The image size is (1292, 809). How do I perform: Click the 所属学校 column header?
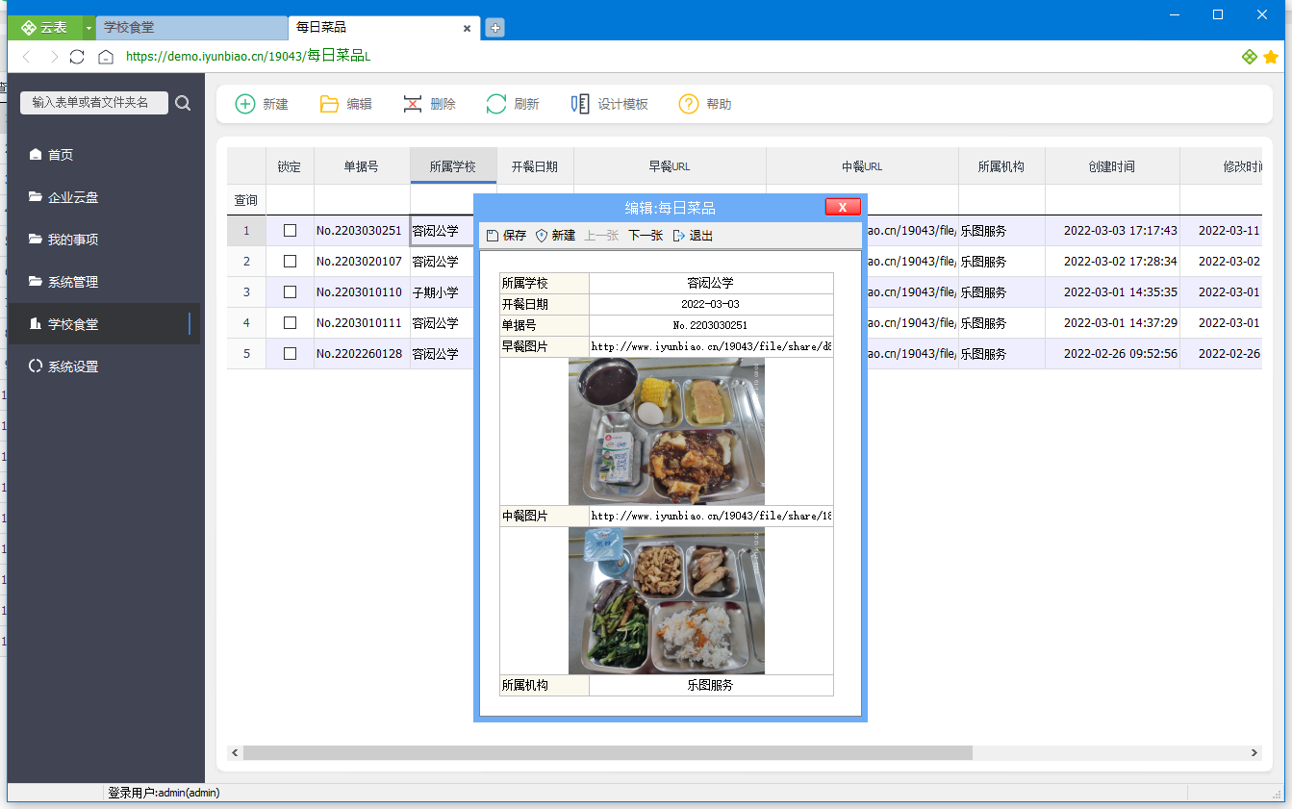(x=453, y=166)
